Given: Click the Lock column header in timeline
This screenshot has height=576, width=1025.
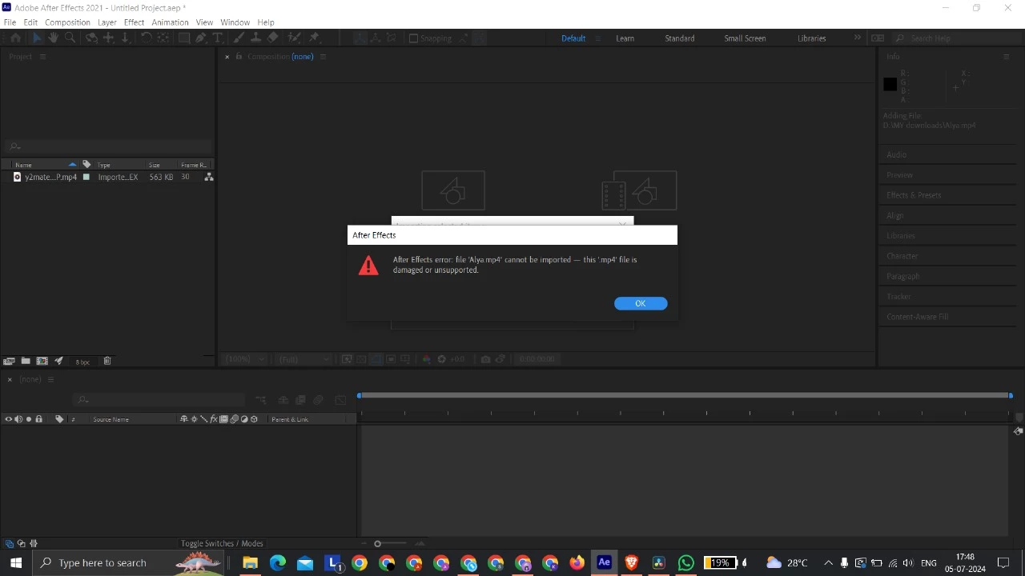Looking at the screenshot, I should point(38,419).
